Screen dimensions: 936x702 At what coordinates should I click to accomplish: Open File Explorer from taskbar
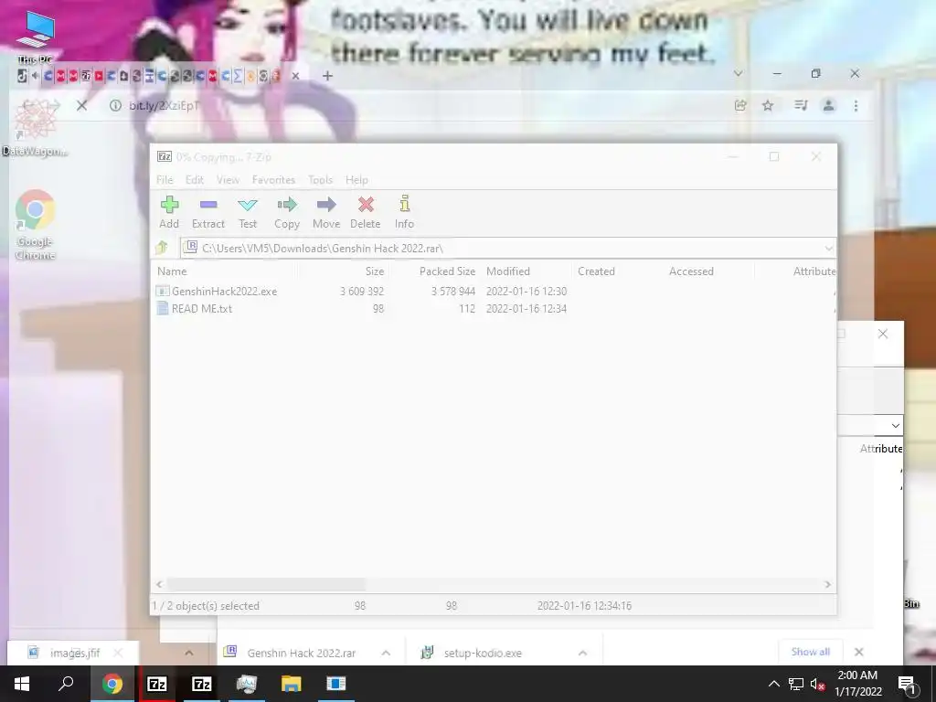[x=292, y=684]
